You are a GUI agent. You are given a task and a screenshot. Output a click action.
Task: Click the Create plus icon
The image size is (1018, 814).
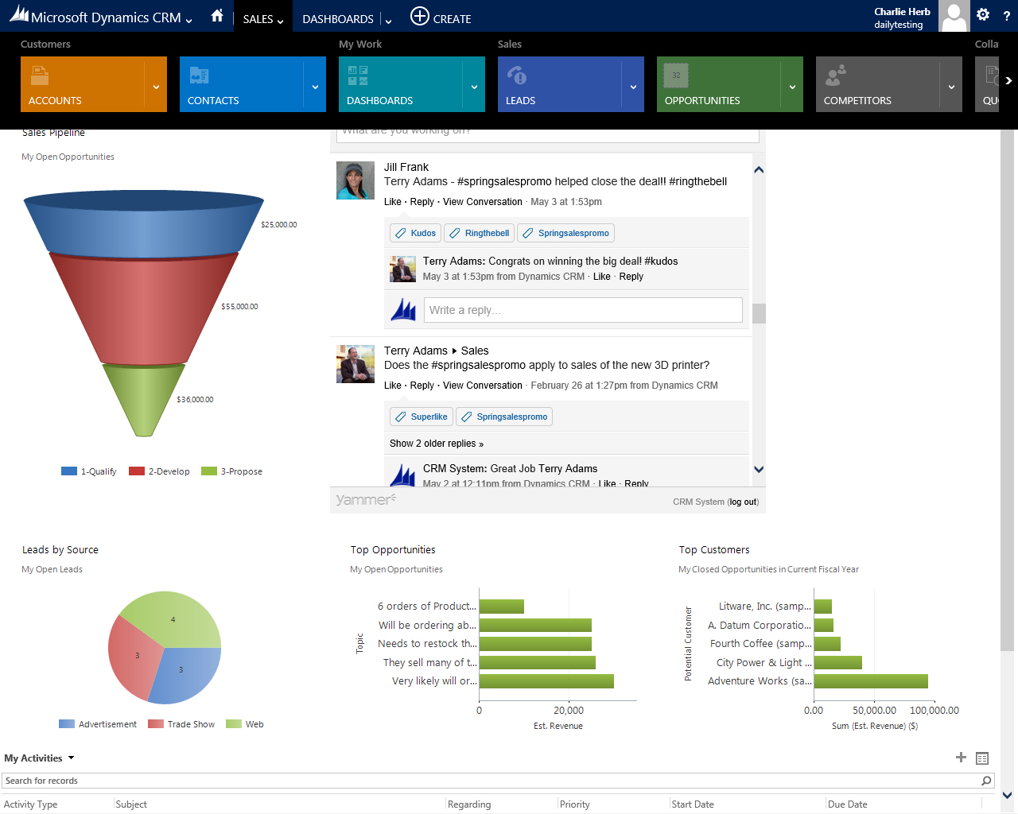[419, 16]
